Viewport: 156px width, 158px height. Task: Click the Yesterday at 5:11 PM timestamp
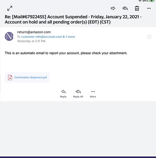pos(31,41)
